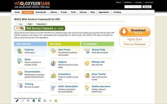
Task: Search post with Technorati green icon
Action: 56,101
